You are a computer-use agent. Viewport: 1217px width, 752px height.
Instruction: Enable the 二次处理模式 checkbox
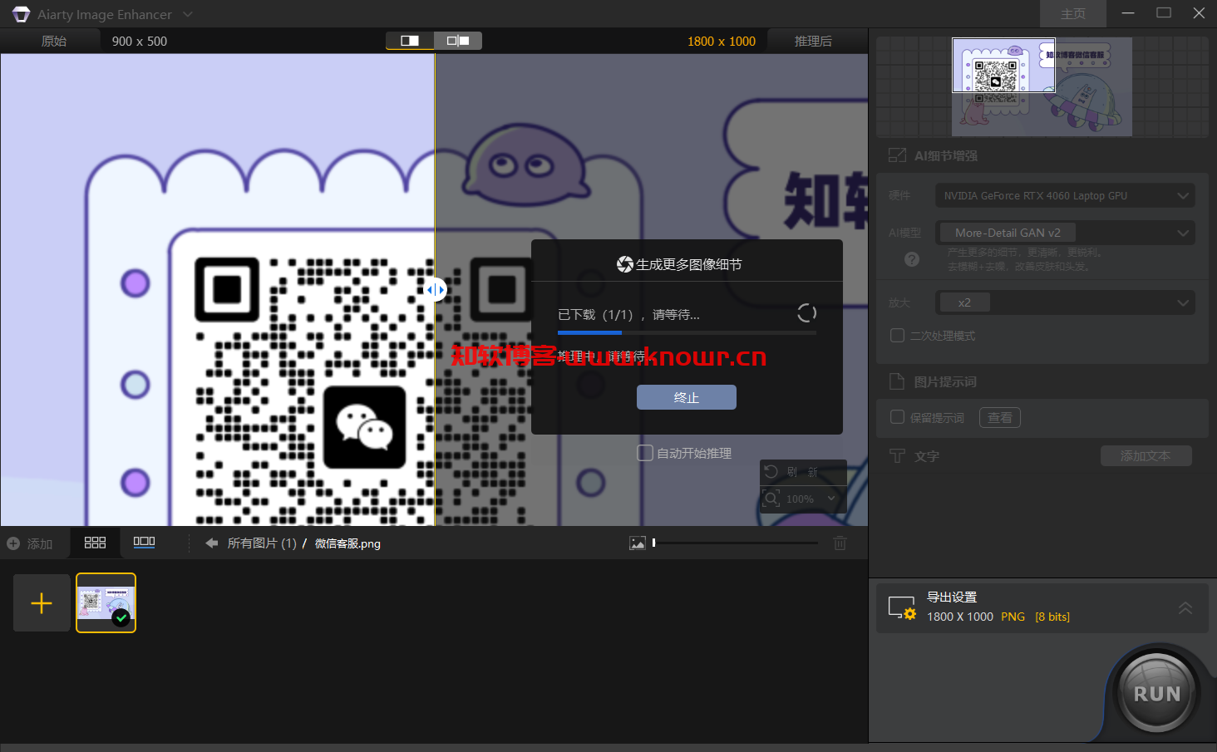[897, 335]
